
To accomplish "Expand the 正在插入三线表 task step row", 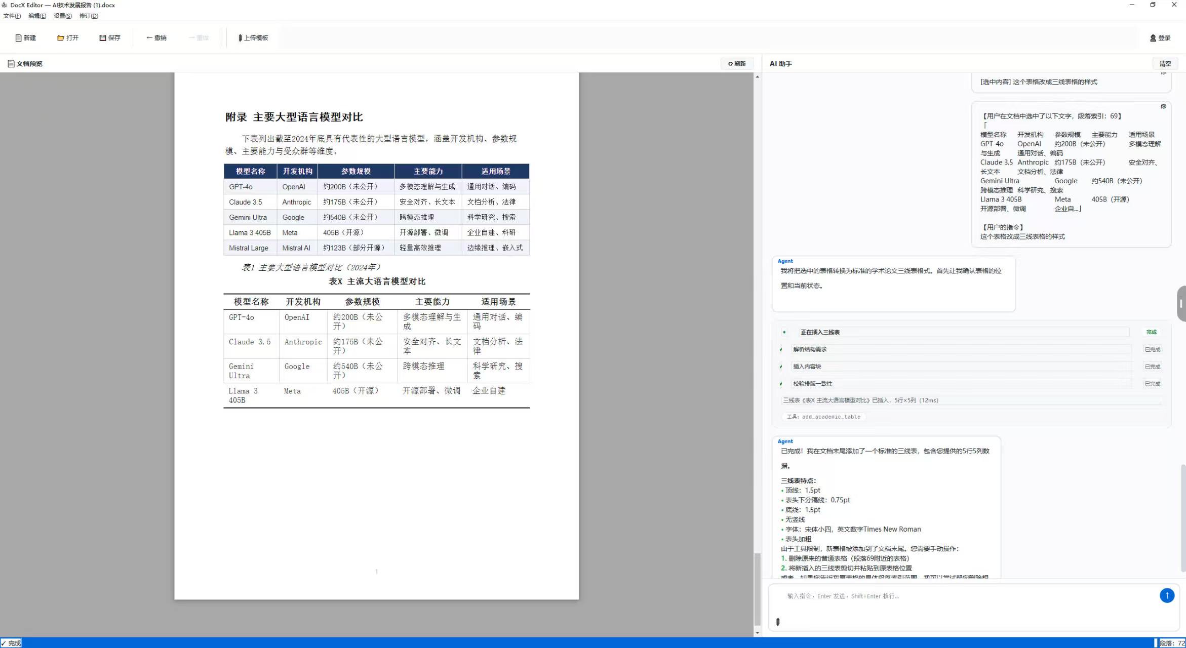I will click(x=962, y=332).
